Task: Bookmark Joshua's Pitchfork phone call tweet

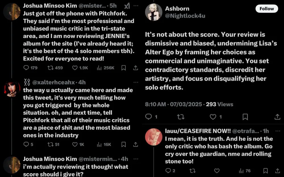Action: pyautogui.click(x=124, y=68)
